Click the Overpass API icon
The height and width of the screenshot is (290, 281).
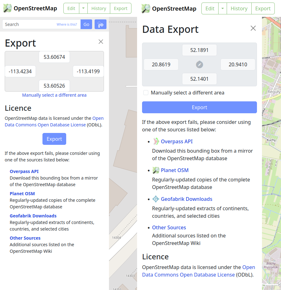pyautogui.click(x=156, y=141)
